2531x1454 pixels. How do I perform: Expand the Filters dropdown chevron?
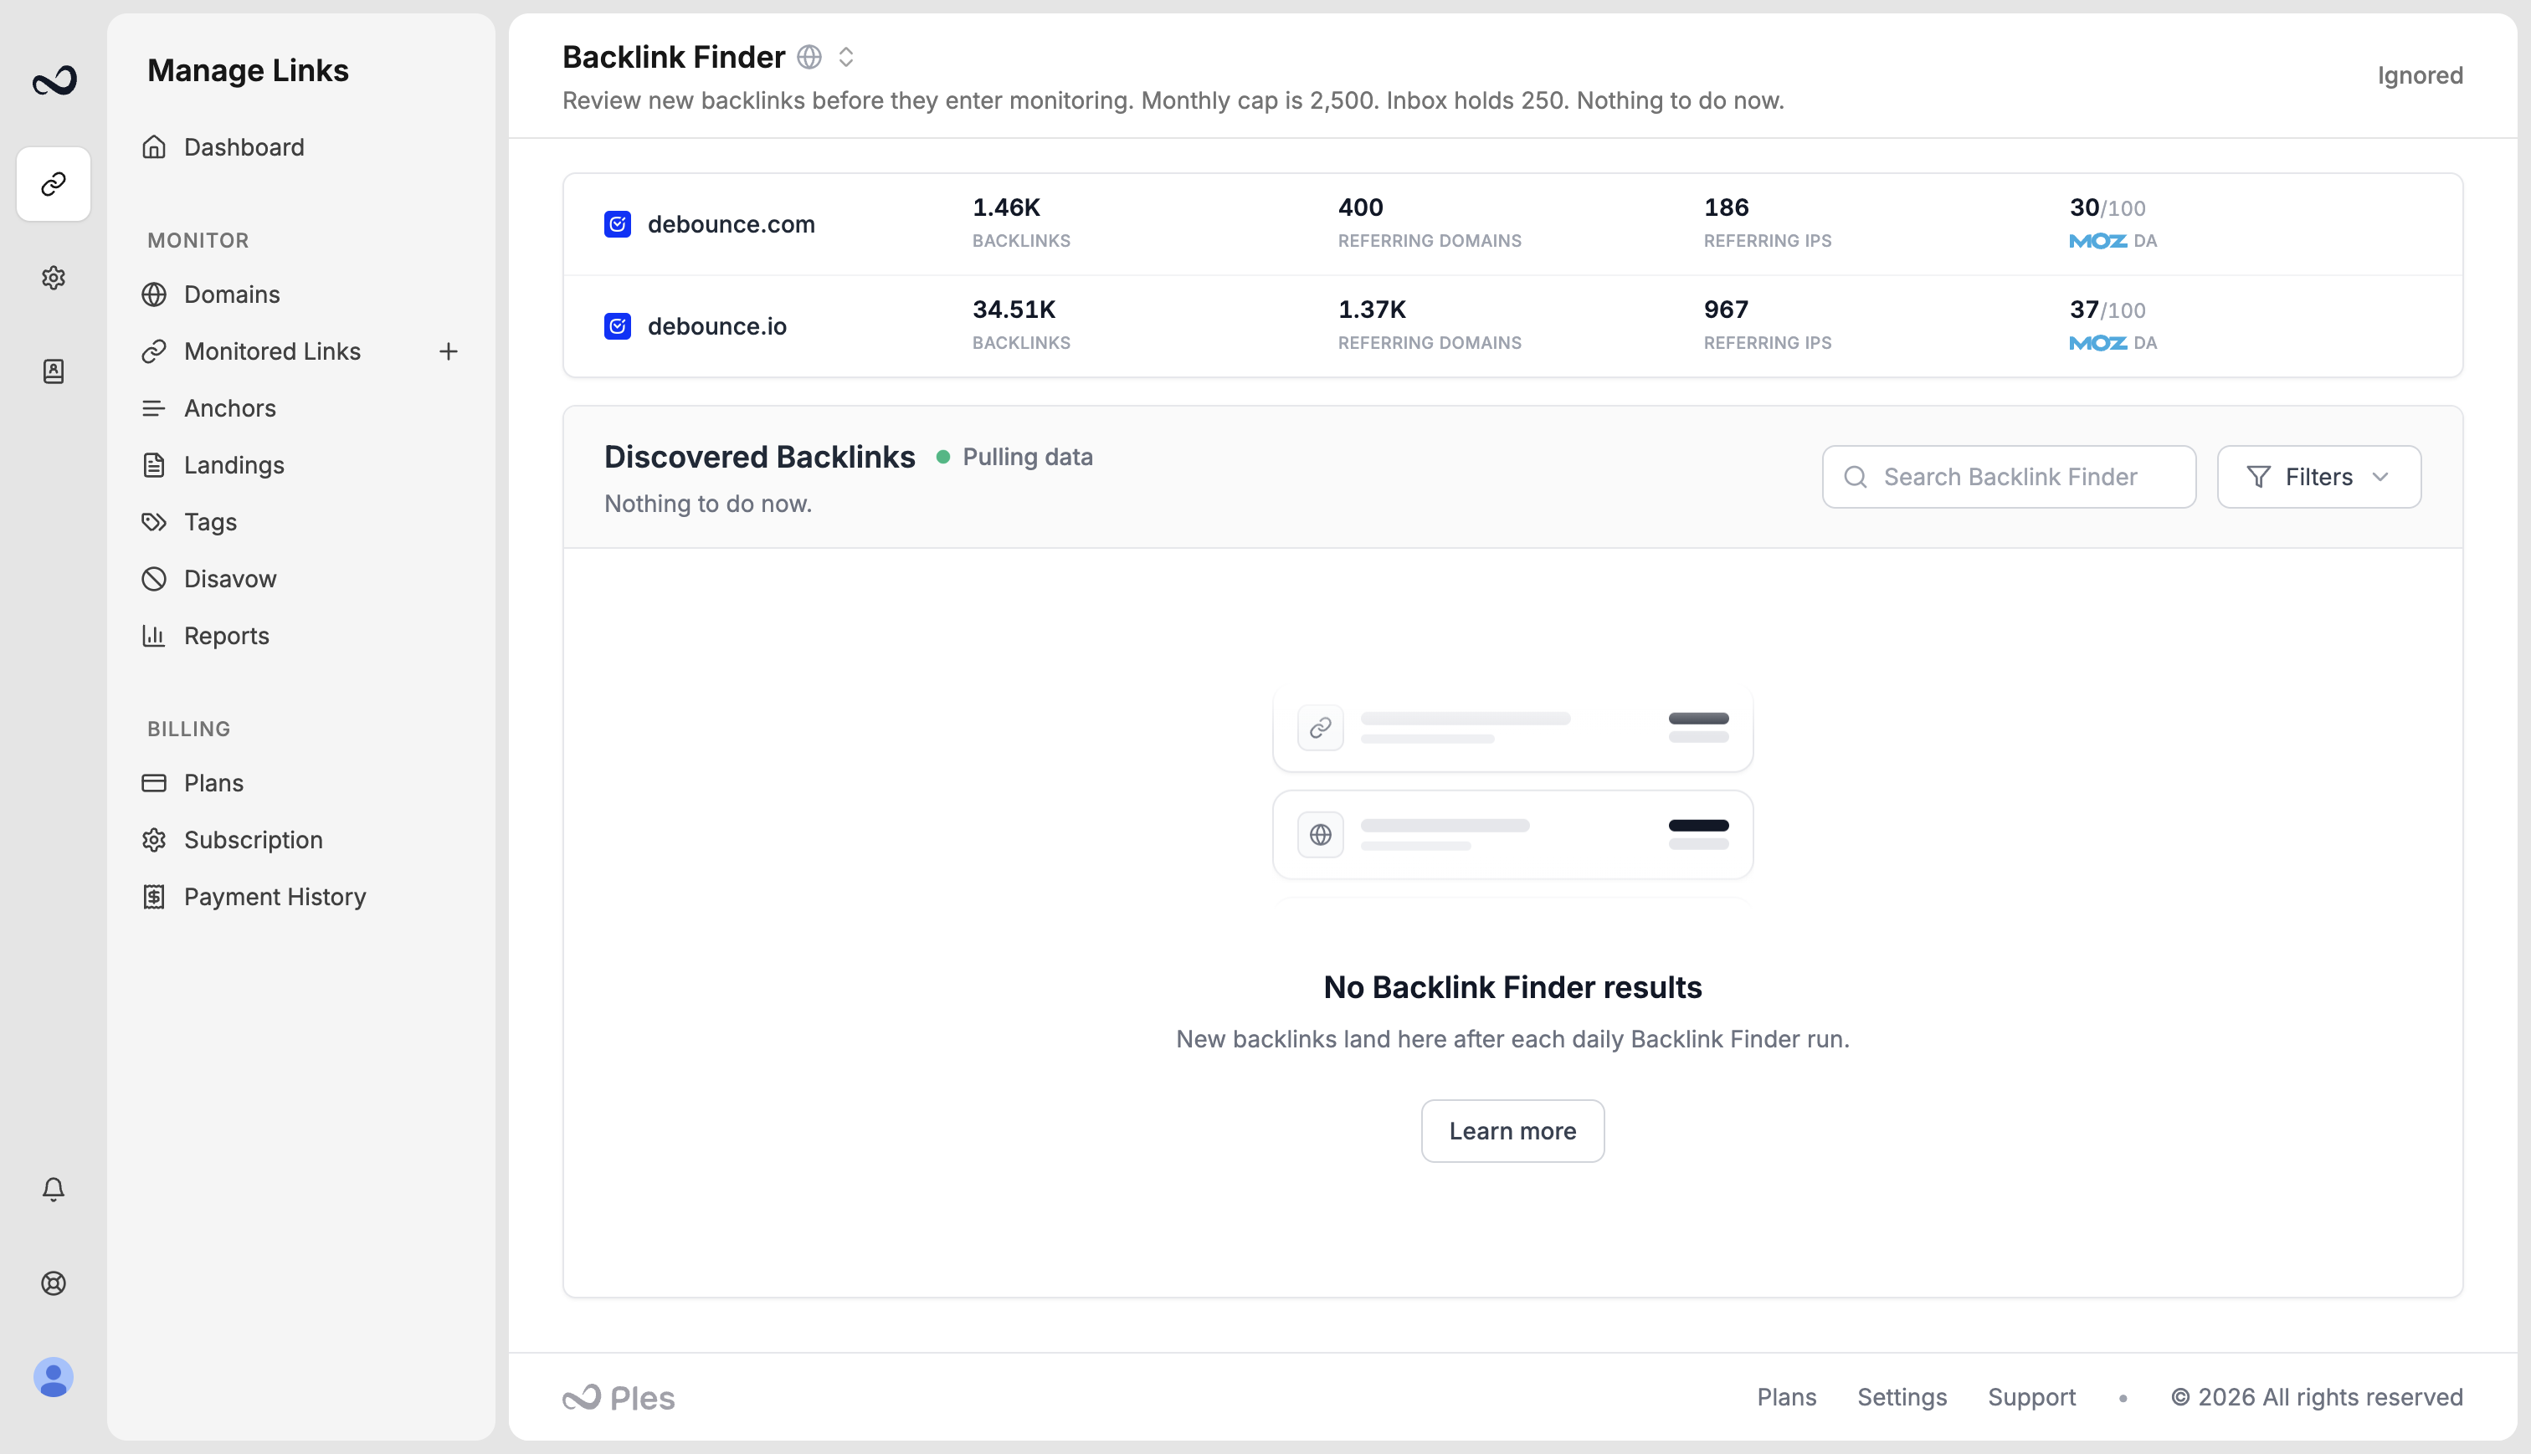pos(2380,478)
